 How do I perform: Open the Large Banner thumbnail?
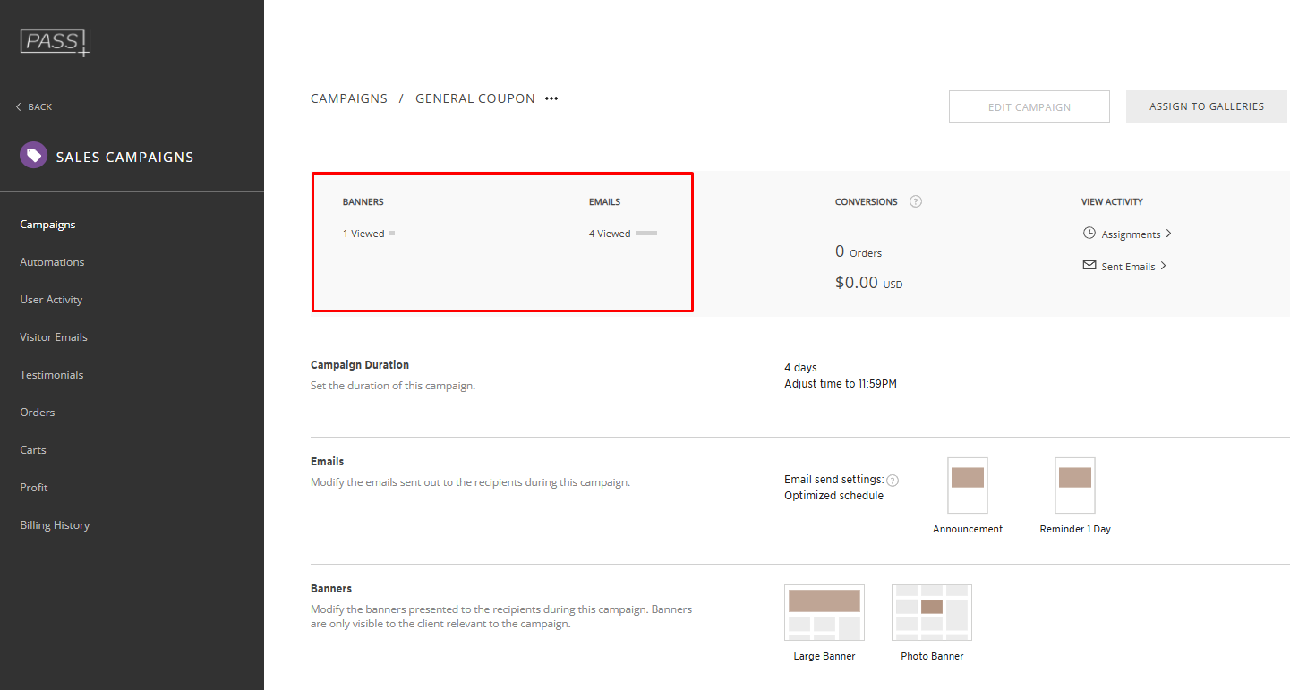pyautogui.click(x=824, y=612)
